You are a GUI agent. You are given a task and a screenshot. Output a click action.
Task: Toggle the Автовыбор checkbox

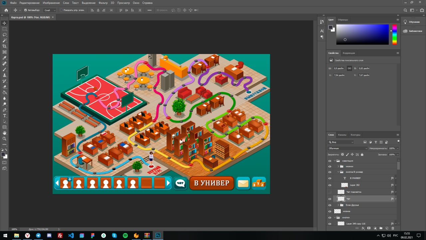pyautogui.click(x=26, y=10)
